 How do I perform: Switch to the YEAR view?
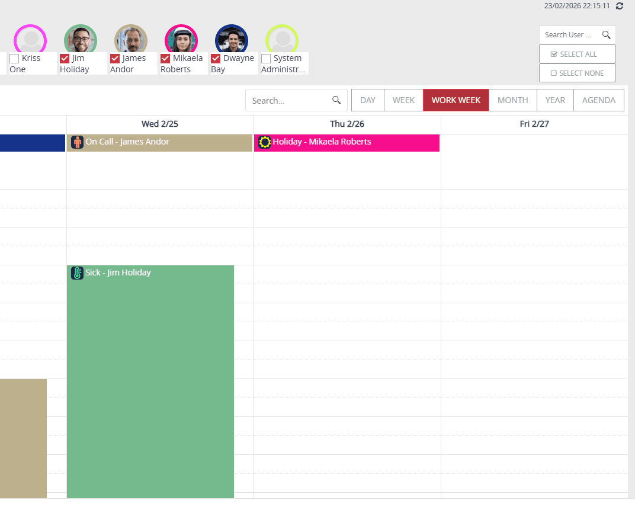coord(555,100)
